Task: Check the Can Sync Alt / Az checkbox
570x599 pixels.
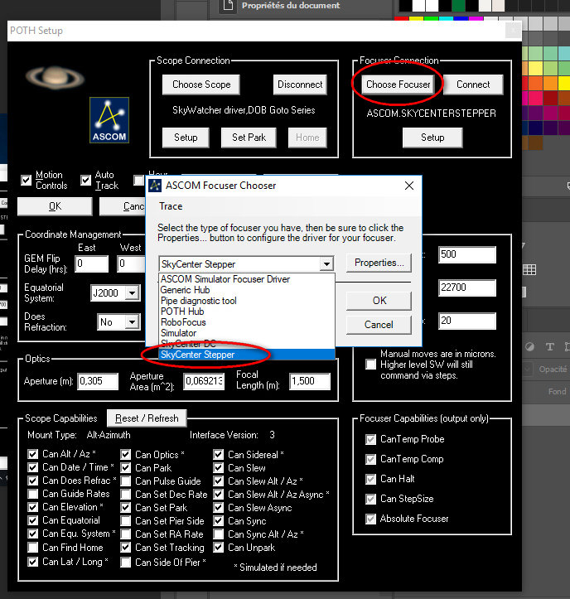Action: click(x=218, y=534)
